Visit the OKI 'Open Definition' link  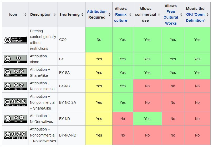coord(195,18)
